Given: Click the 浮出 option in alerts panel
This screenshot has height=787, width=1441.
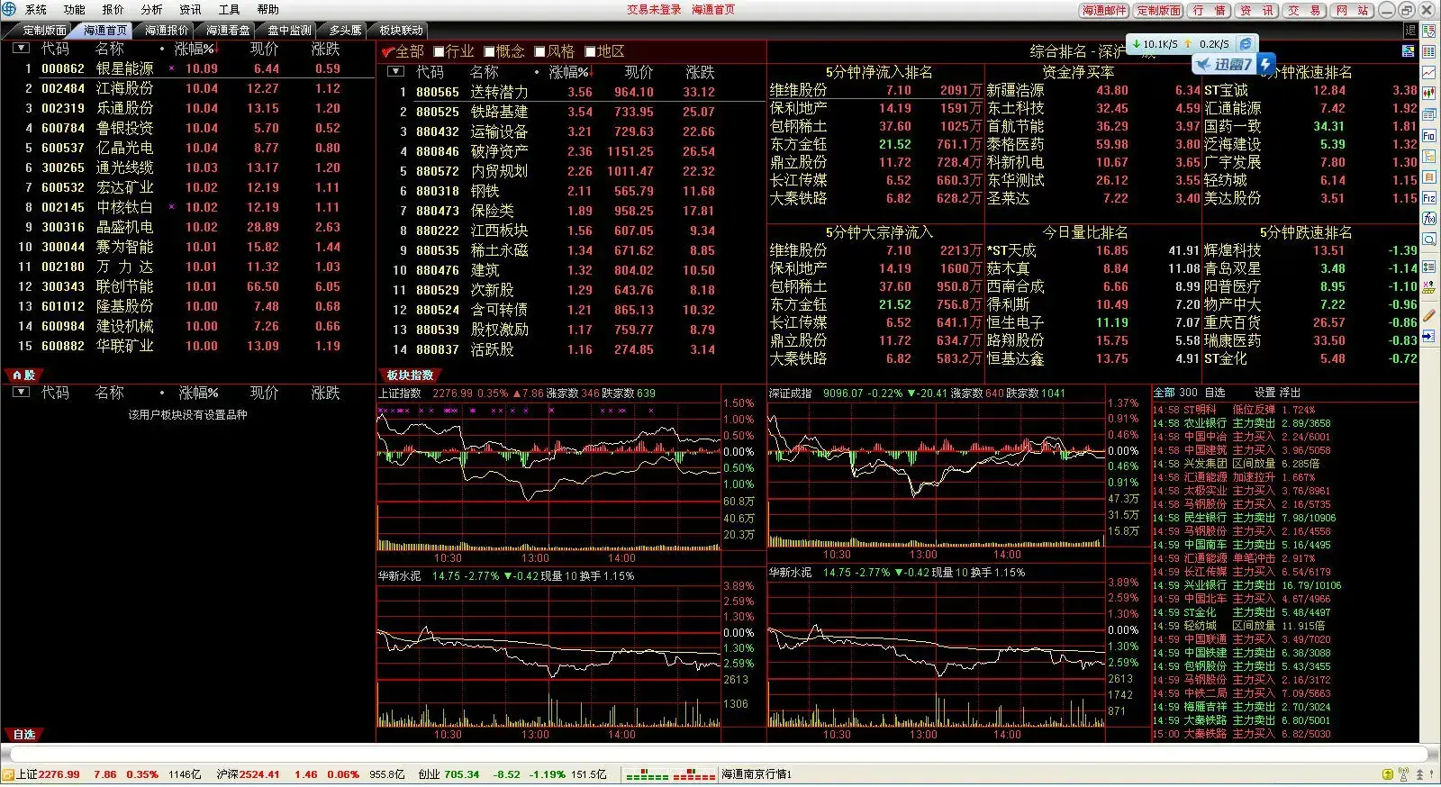Looking at the screenshot, I should tap(1290, 393).
